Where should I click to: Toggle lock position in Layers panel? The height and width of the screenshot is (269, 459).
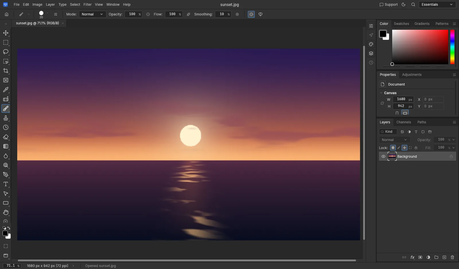coord(404,148)
